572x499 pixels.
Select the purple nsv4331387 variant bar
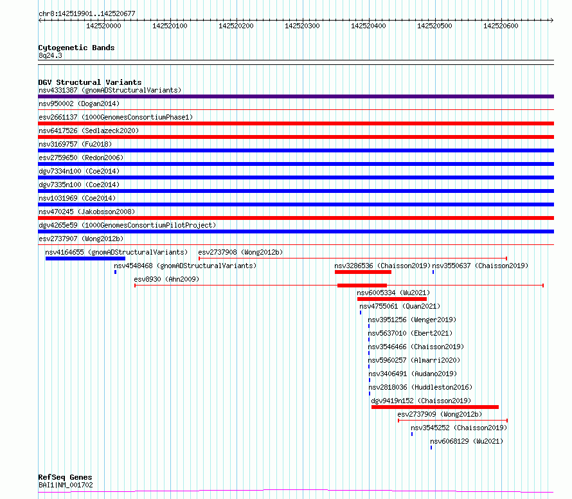[x=296, y=96]
